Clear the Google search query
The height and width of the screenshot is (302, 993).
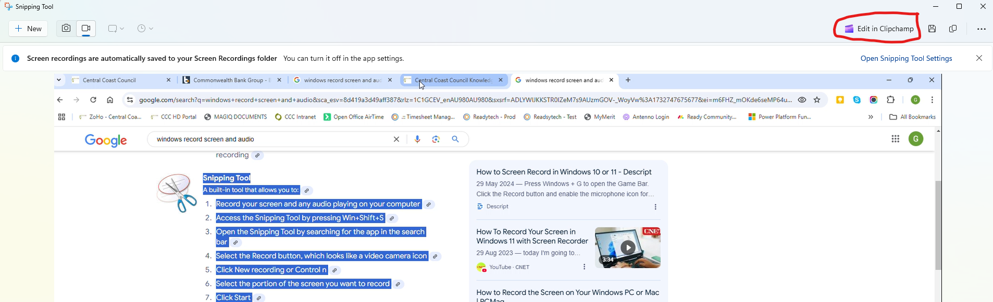396,139
